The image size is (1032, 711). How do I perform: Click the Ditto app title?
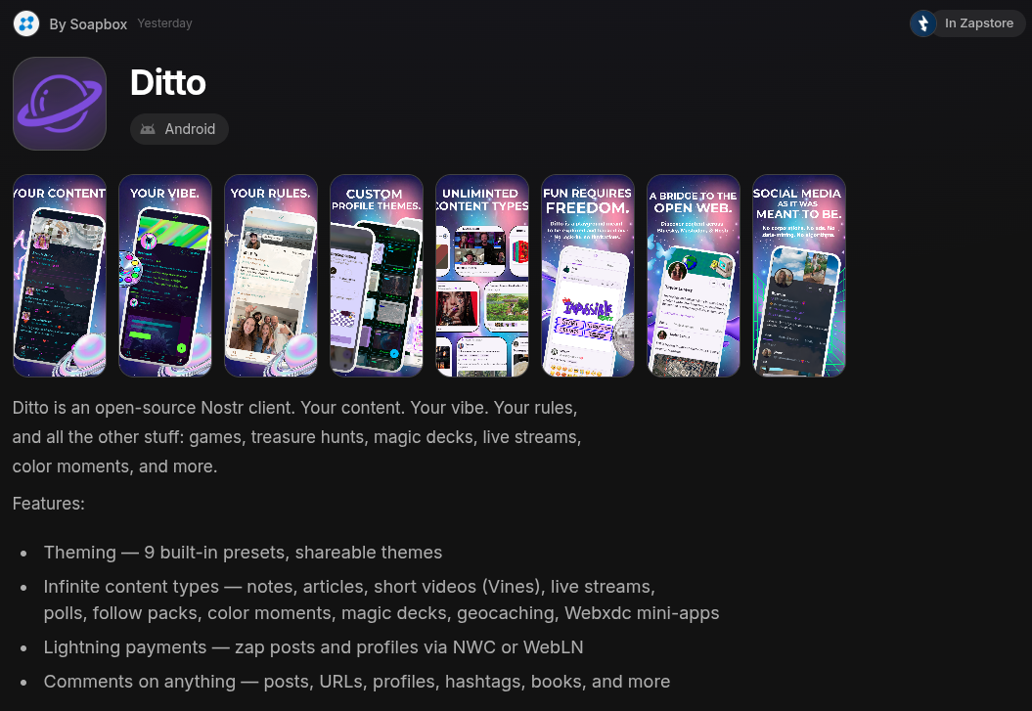(x=168, y=83)
